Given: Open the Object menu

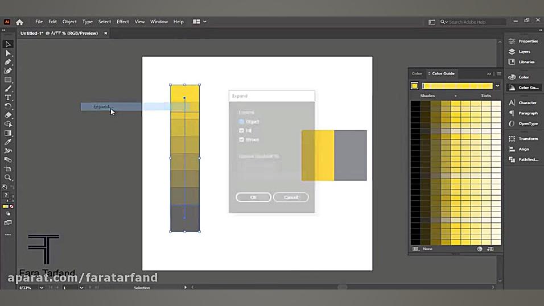Looking at the screenshot, I should click(69, 22).
